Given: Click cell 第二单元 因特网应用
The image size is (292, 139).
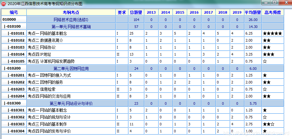Looking at the screenshot, I should (71, 69).
